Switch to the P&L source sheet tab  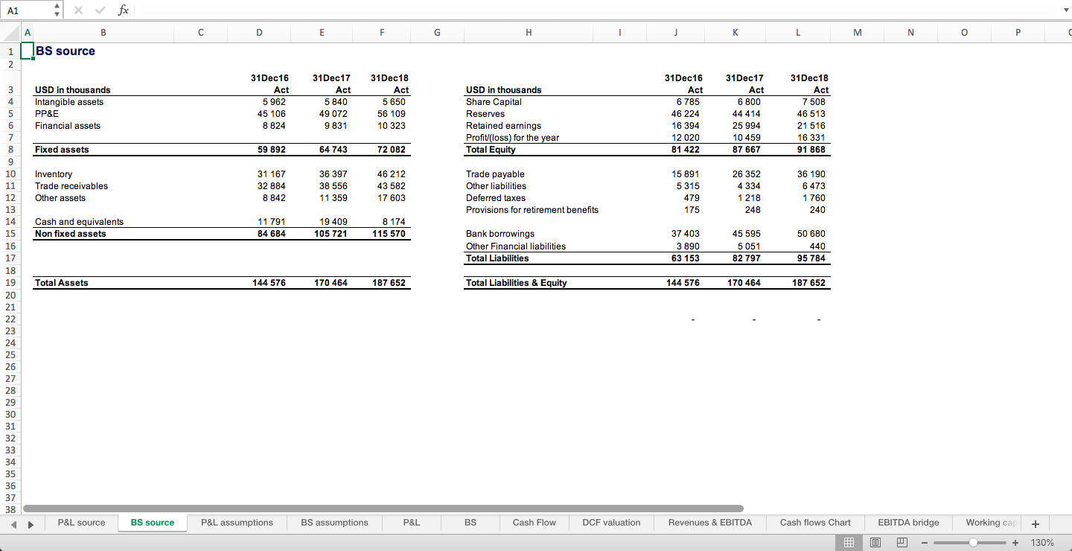81,522
